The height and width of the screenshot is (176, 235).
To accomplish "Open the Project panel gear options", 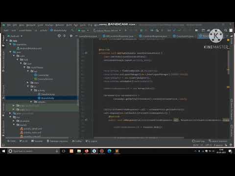I will tap(71, 36).
